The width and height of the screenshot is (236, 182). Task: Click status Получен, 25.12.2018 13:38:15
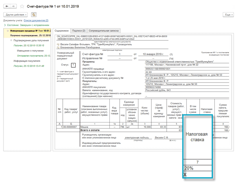pyautogui.click(x=29, y=45)
